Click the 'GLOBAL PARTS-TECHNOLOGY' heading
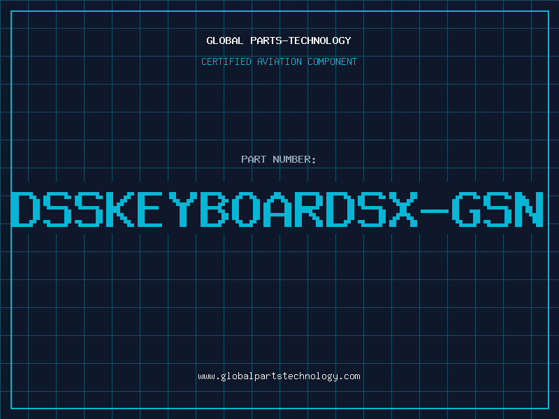 click(x=279, y=41)
